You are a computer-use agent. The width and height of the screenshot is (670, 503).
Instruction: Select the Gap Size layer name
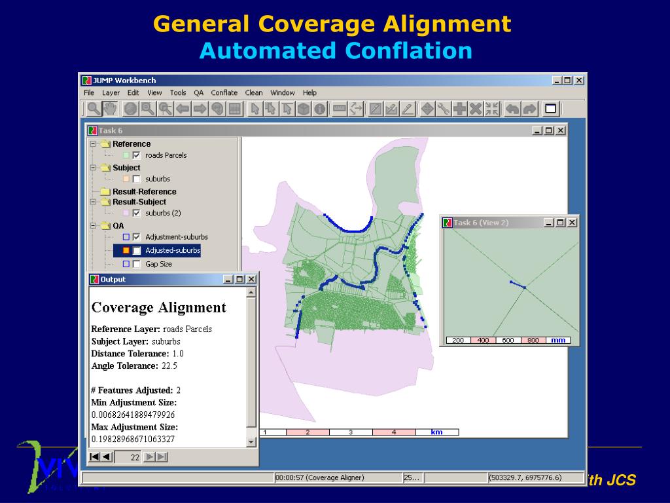pos(158,265)
